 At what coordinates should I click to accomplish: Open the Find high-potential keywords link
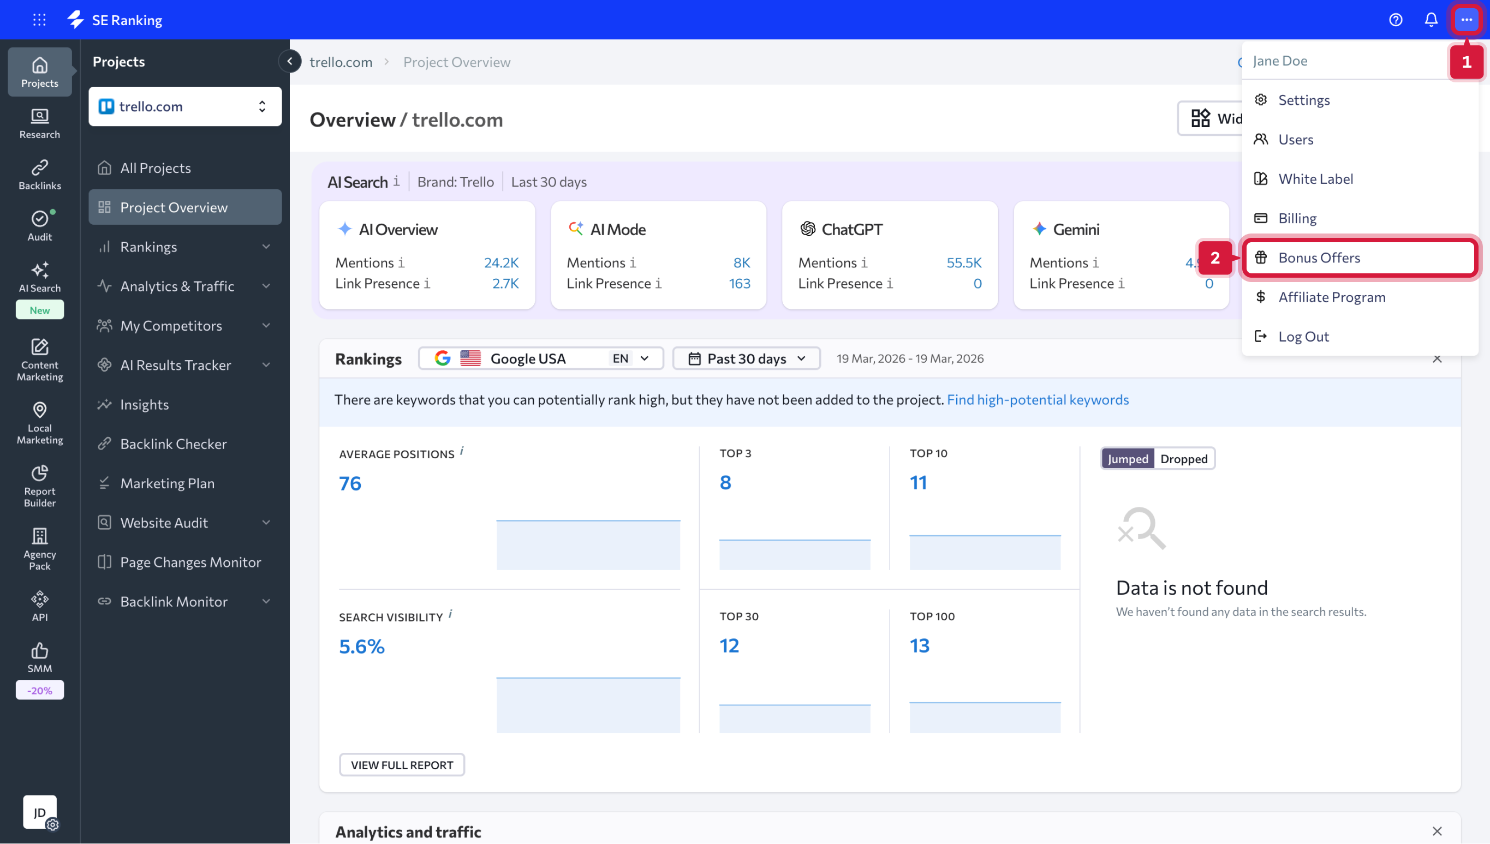point(1037,399)
